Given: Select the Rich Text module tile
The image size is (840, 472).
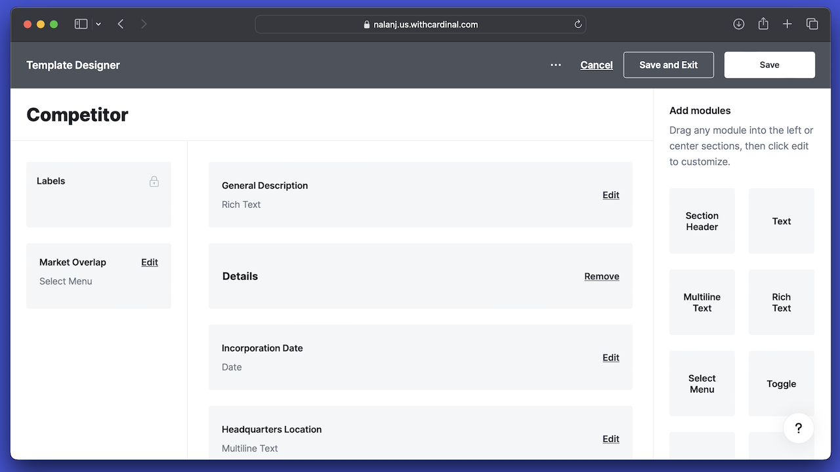Looking at the screenshot, I should (x=782, y=302).
